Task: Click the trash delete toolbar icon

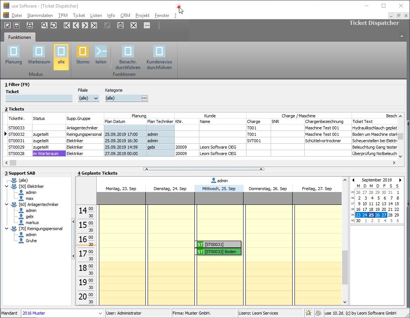Action: pyautogui.click(x=120, y=25)
